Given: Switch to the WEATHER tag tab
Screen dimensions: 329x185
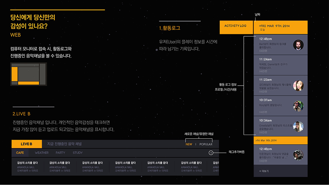Looking at the screenshot, I should (42, 153).
